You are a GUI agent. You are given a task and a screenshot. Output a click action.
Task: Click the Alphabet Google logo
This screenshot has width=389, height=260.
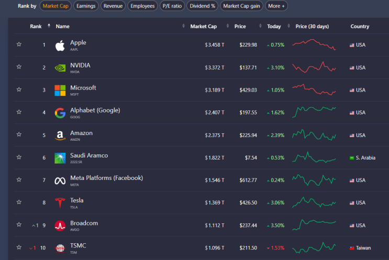point(60,112)
